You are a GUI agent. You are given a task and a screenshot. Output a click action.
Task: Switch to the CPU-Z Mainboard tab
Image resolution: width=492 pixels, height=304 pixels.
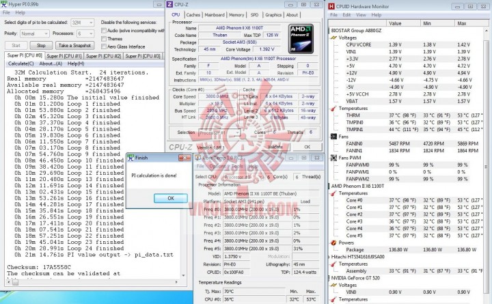click(x=215, y=15)
